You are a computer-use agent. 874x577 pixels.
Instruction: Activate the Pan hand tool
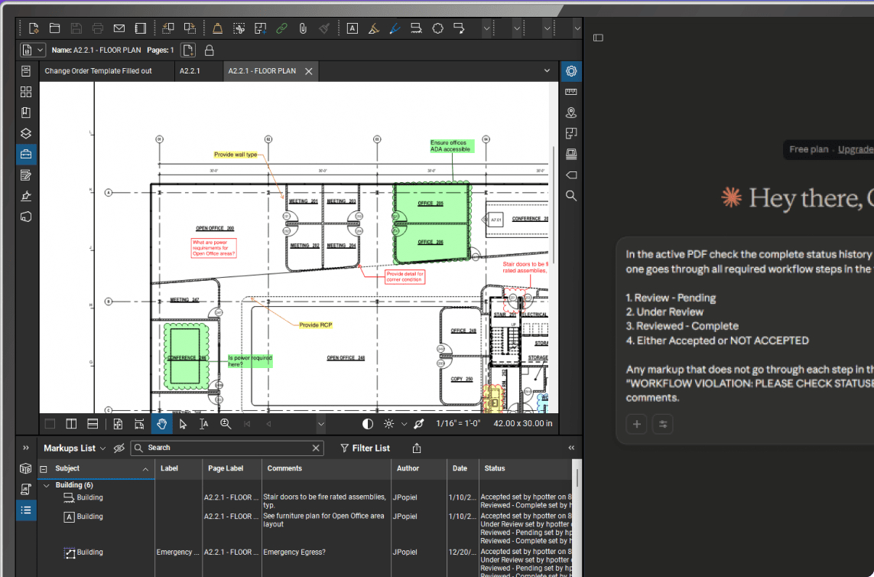[161, 423]
